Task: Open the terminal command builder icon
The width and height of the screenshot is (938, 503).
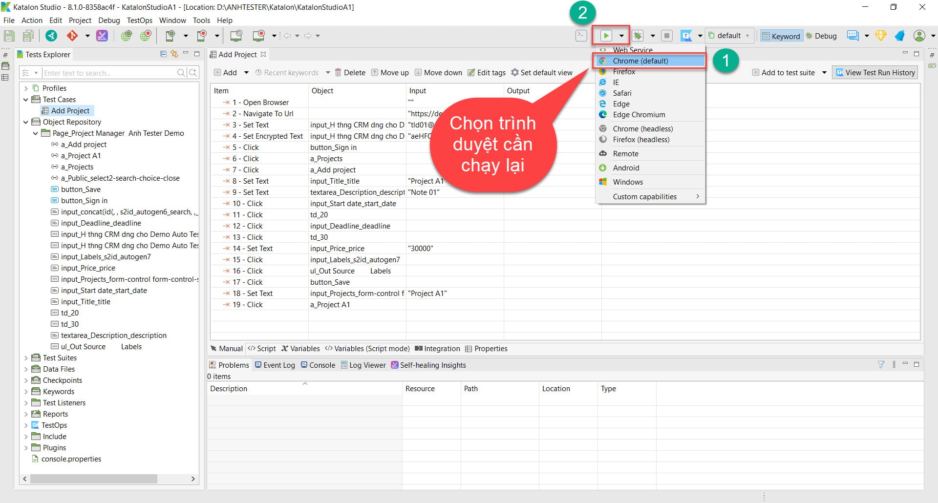Action: tap(581, 36)
